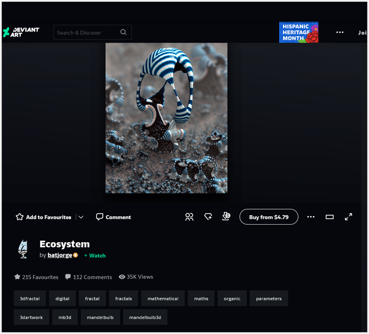Open the batjorge profile link
The image size is (369, 334).
[x=60, y=255]
